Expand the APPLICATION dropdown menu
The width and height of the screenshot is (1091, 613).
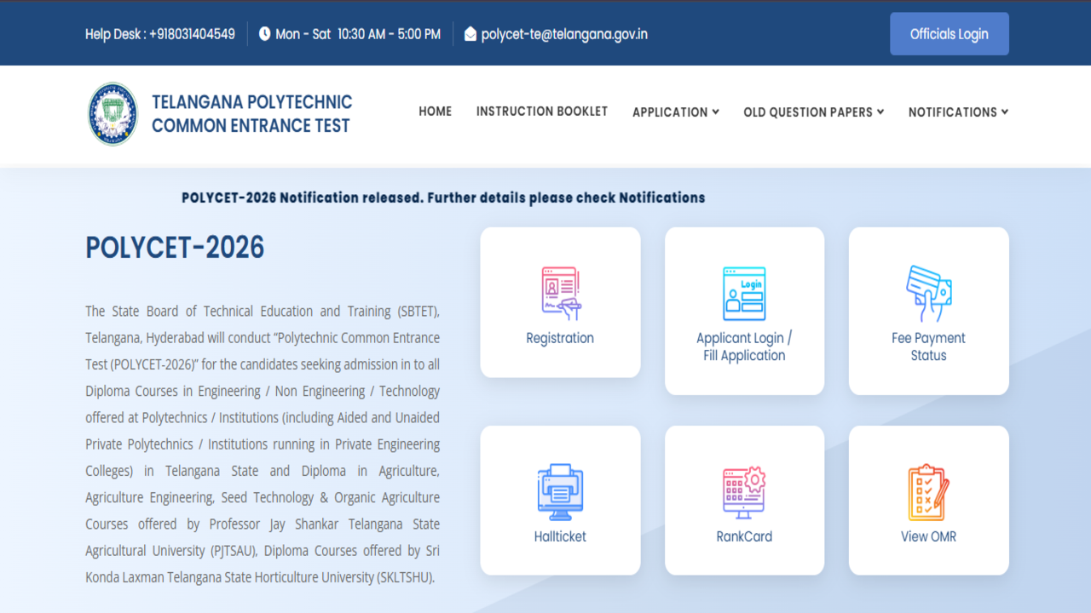click(675, 112)
